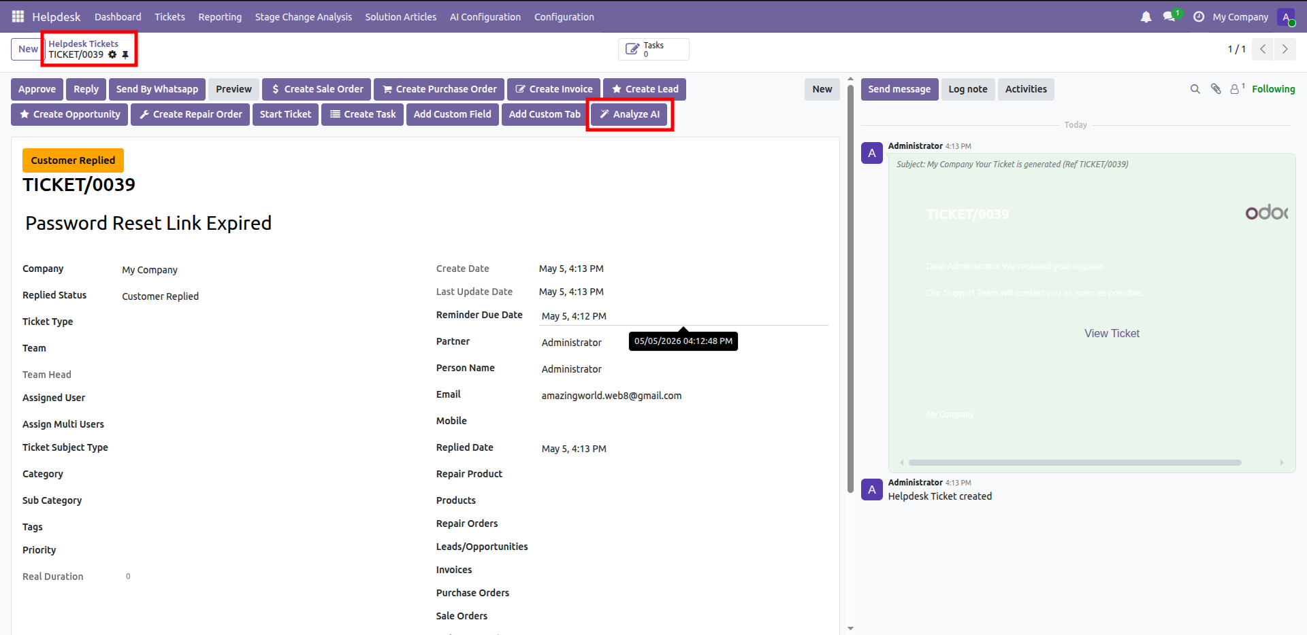Edit the Email field value
Image resolution: width=1307 pixels, height=635 pixels.
(x=683, y=396)
